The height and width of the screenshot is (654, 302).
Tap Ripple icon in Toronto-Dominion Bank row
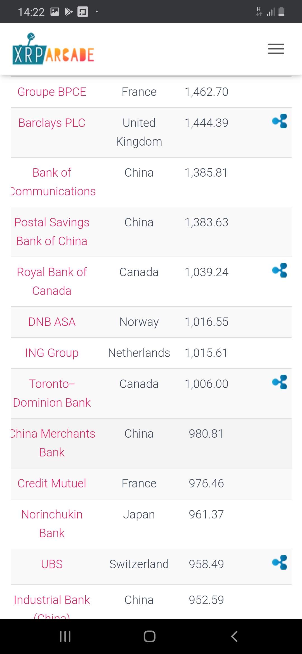click(x=280, y=382)
